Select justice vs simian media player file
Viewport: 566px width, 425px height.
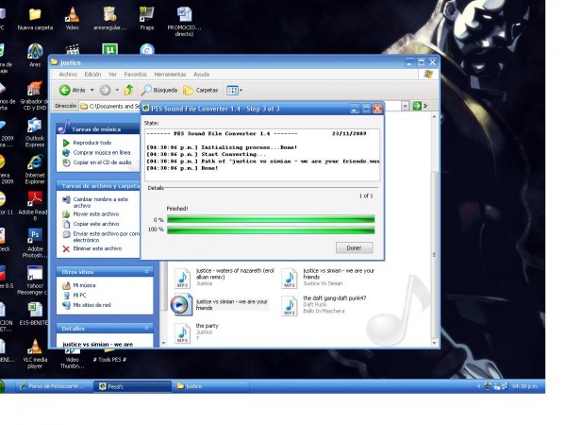coord(181,305)
